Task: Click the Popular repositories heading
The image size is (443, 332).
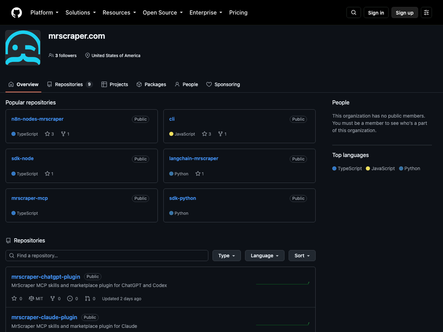Action: (31, 102)
